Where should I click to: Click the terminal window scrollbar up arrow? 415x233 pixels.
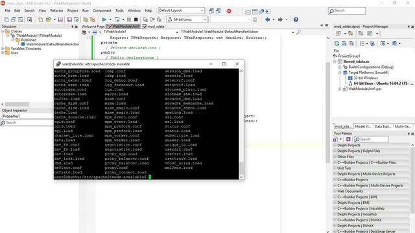pos(241,71)
